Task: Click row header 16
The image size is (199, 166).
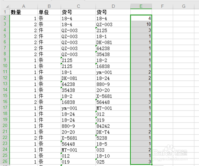Action: click(x=5, y=102)
